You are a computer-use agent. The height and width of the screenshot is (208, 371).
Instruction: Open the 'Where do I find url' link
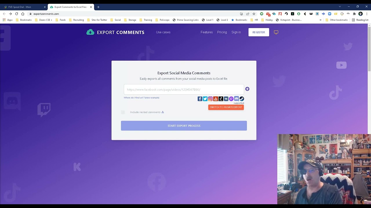141,98
